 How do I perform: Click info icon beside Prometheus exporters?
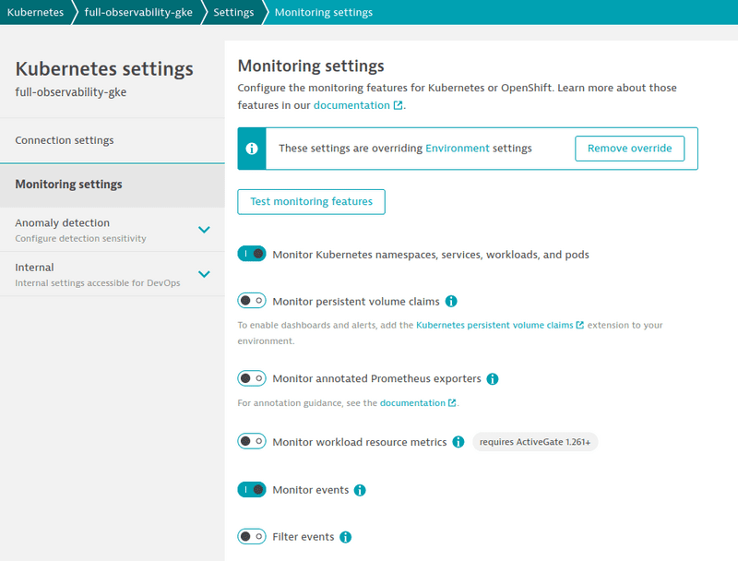point(493,379)
